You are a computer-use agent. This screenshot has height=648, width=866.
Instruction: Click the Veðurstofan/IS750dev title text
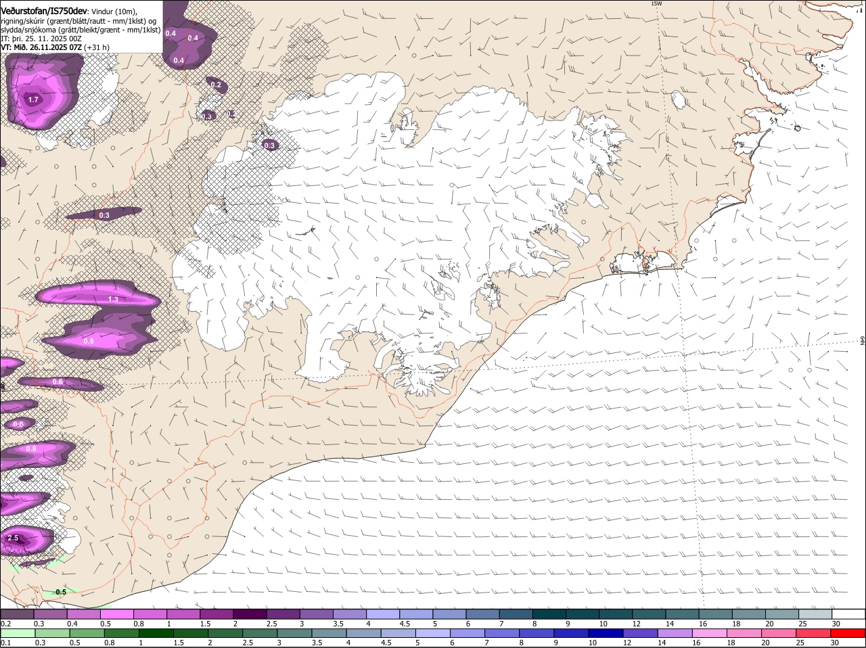tap(44, 11)
